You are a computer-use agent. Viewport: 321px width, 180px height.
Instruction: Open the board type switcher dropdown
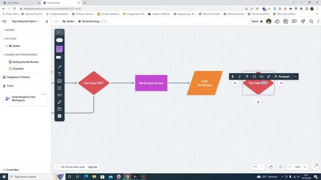(x=60, y=32)
